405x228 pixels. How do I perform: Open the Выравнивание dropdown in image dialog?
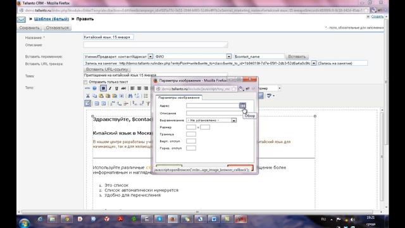pyautogui.click(x=234, y=120)
